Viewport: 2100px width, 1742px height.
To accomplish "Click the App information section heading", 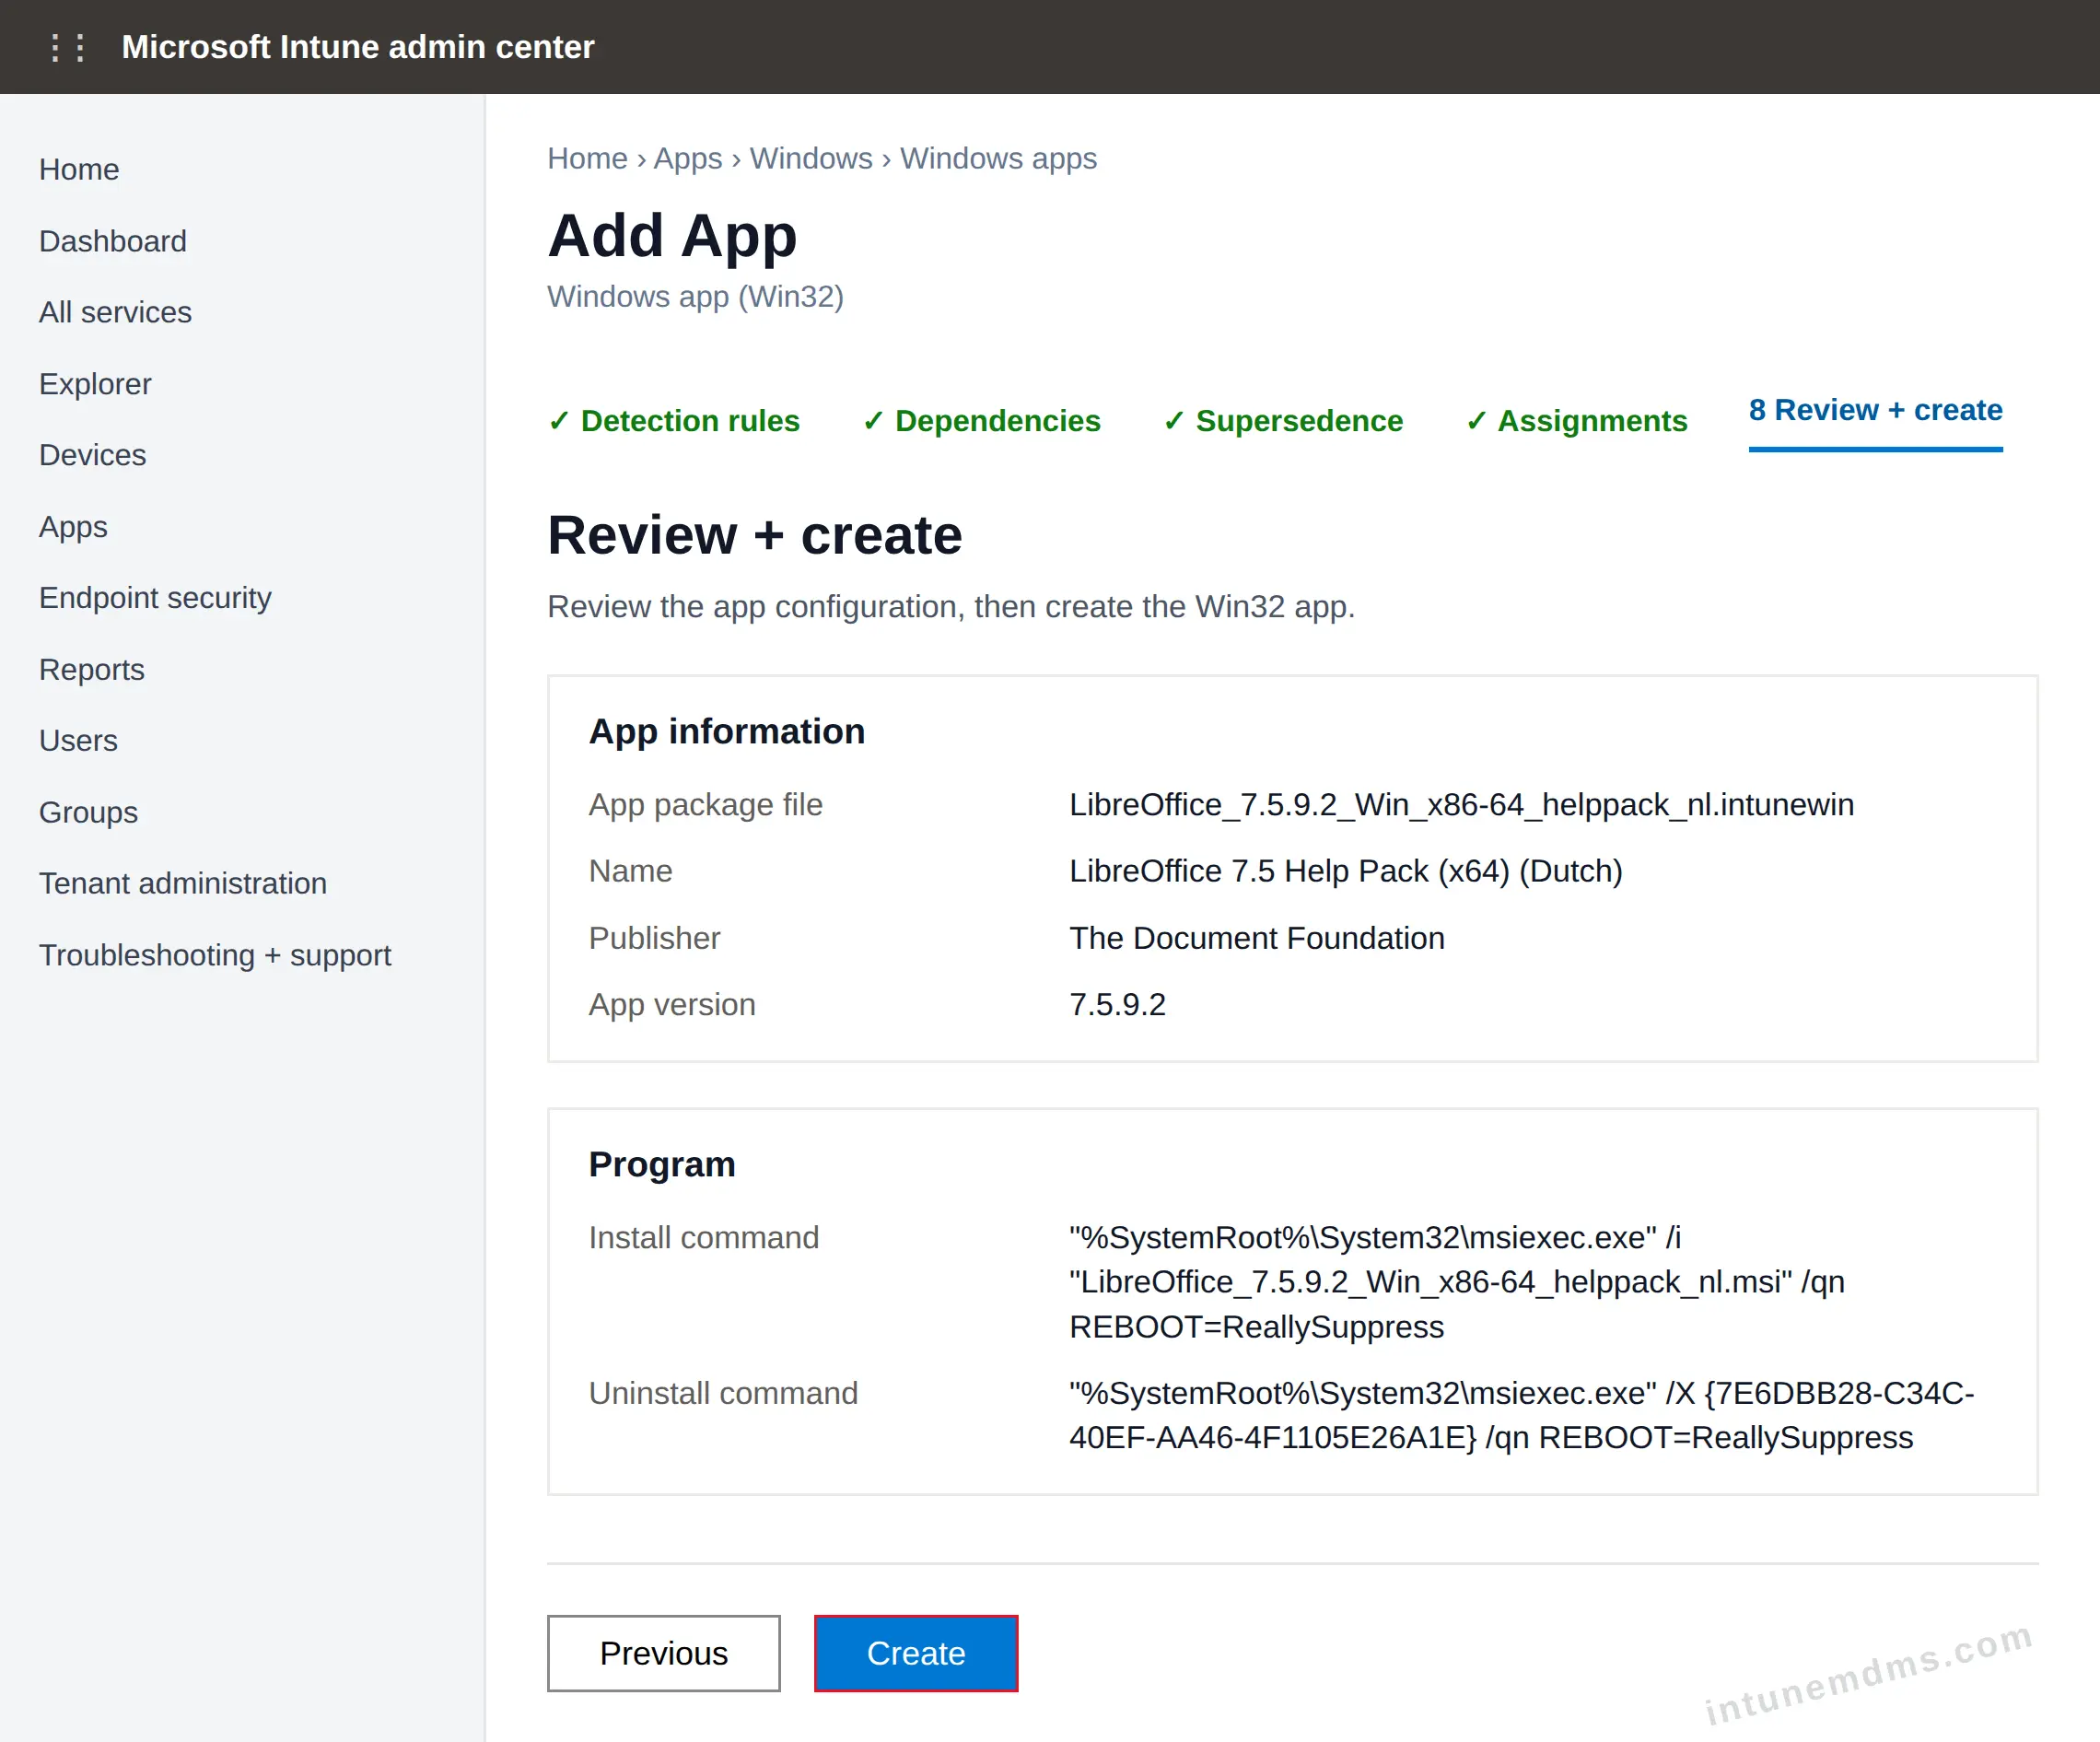I will pyautogui.click(x=726, y=732).
